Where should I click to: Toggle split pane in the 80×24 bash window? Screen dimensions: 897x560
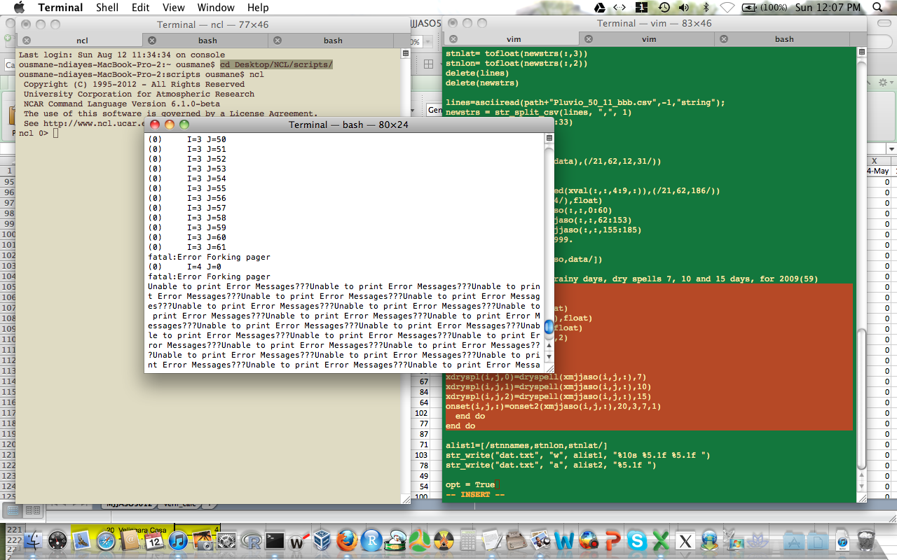(549, 139)
